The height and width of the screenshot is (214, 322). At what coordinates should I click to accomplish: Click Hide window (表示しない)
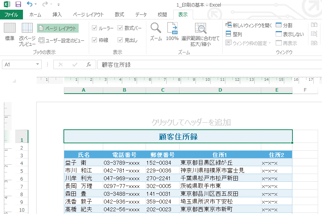(x=290, y=34)
